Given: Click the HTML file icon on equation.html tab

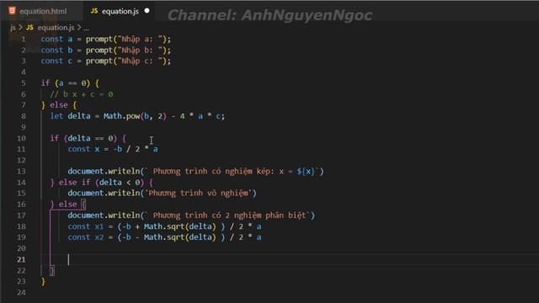Looking at the screenshot, I should tap(12, 11).
